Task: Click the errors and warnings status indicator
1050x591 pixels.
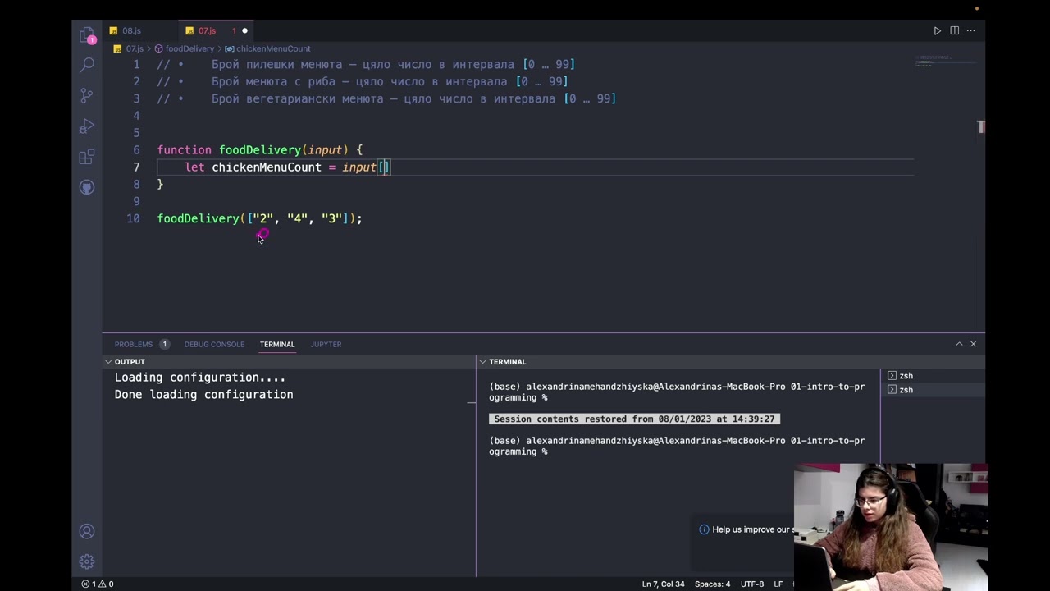Action: pos(98,584)
